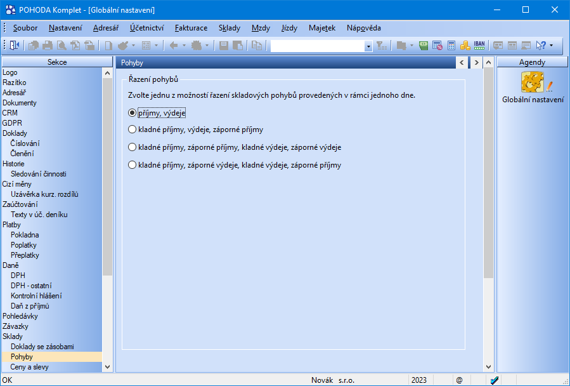Click the gold coins icon
Viewport: 570px width, 386px height.
pyautogui.click(x=465, y=46)
